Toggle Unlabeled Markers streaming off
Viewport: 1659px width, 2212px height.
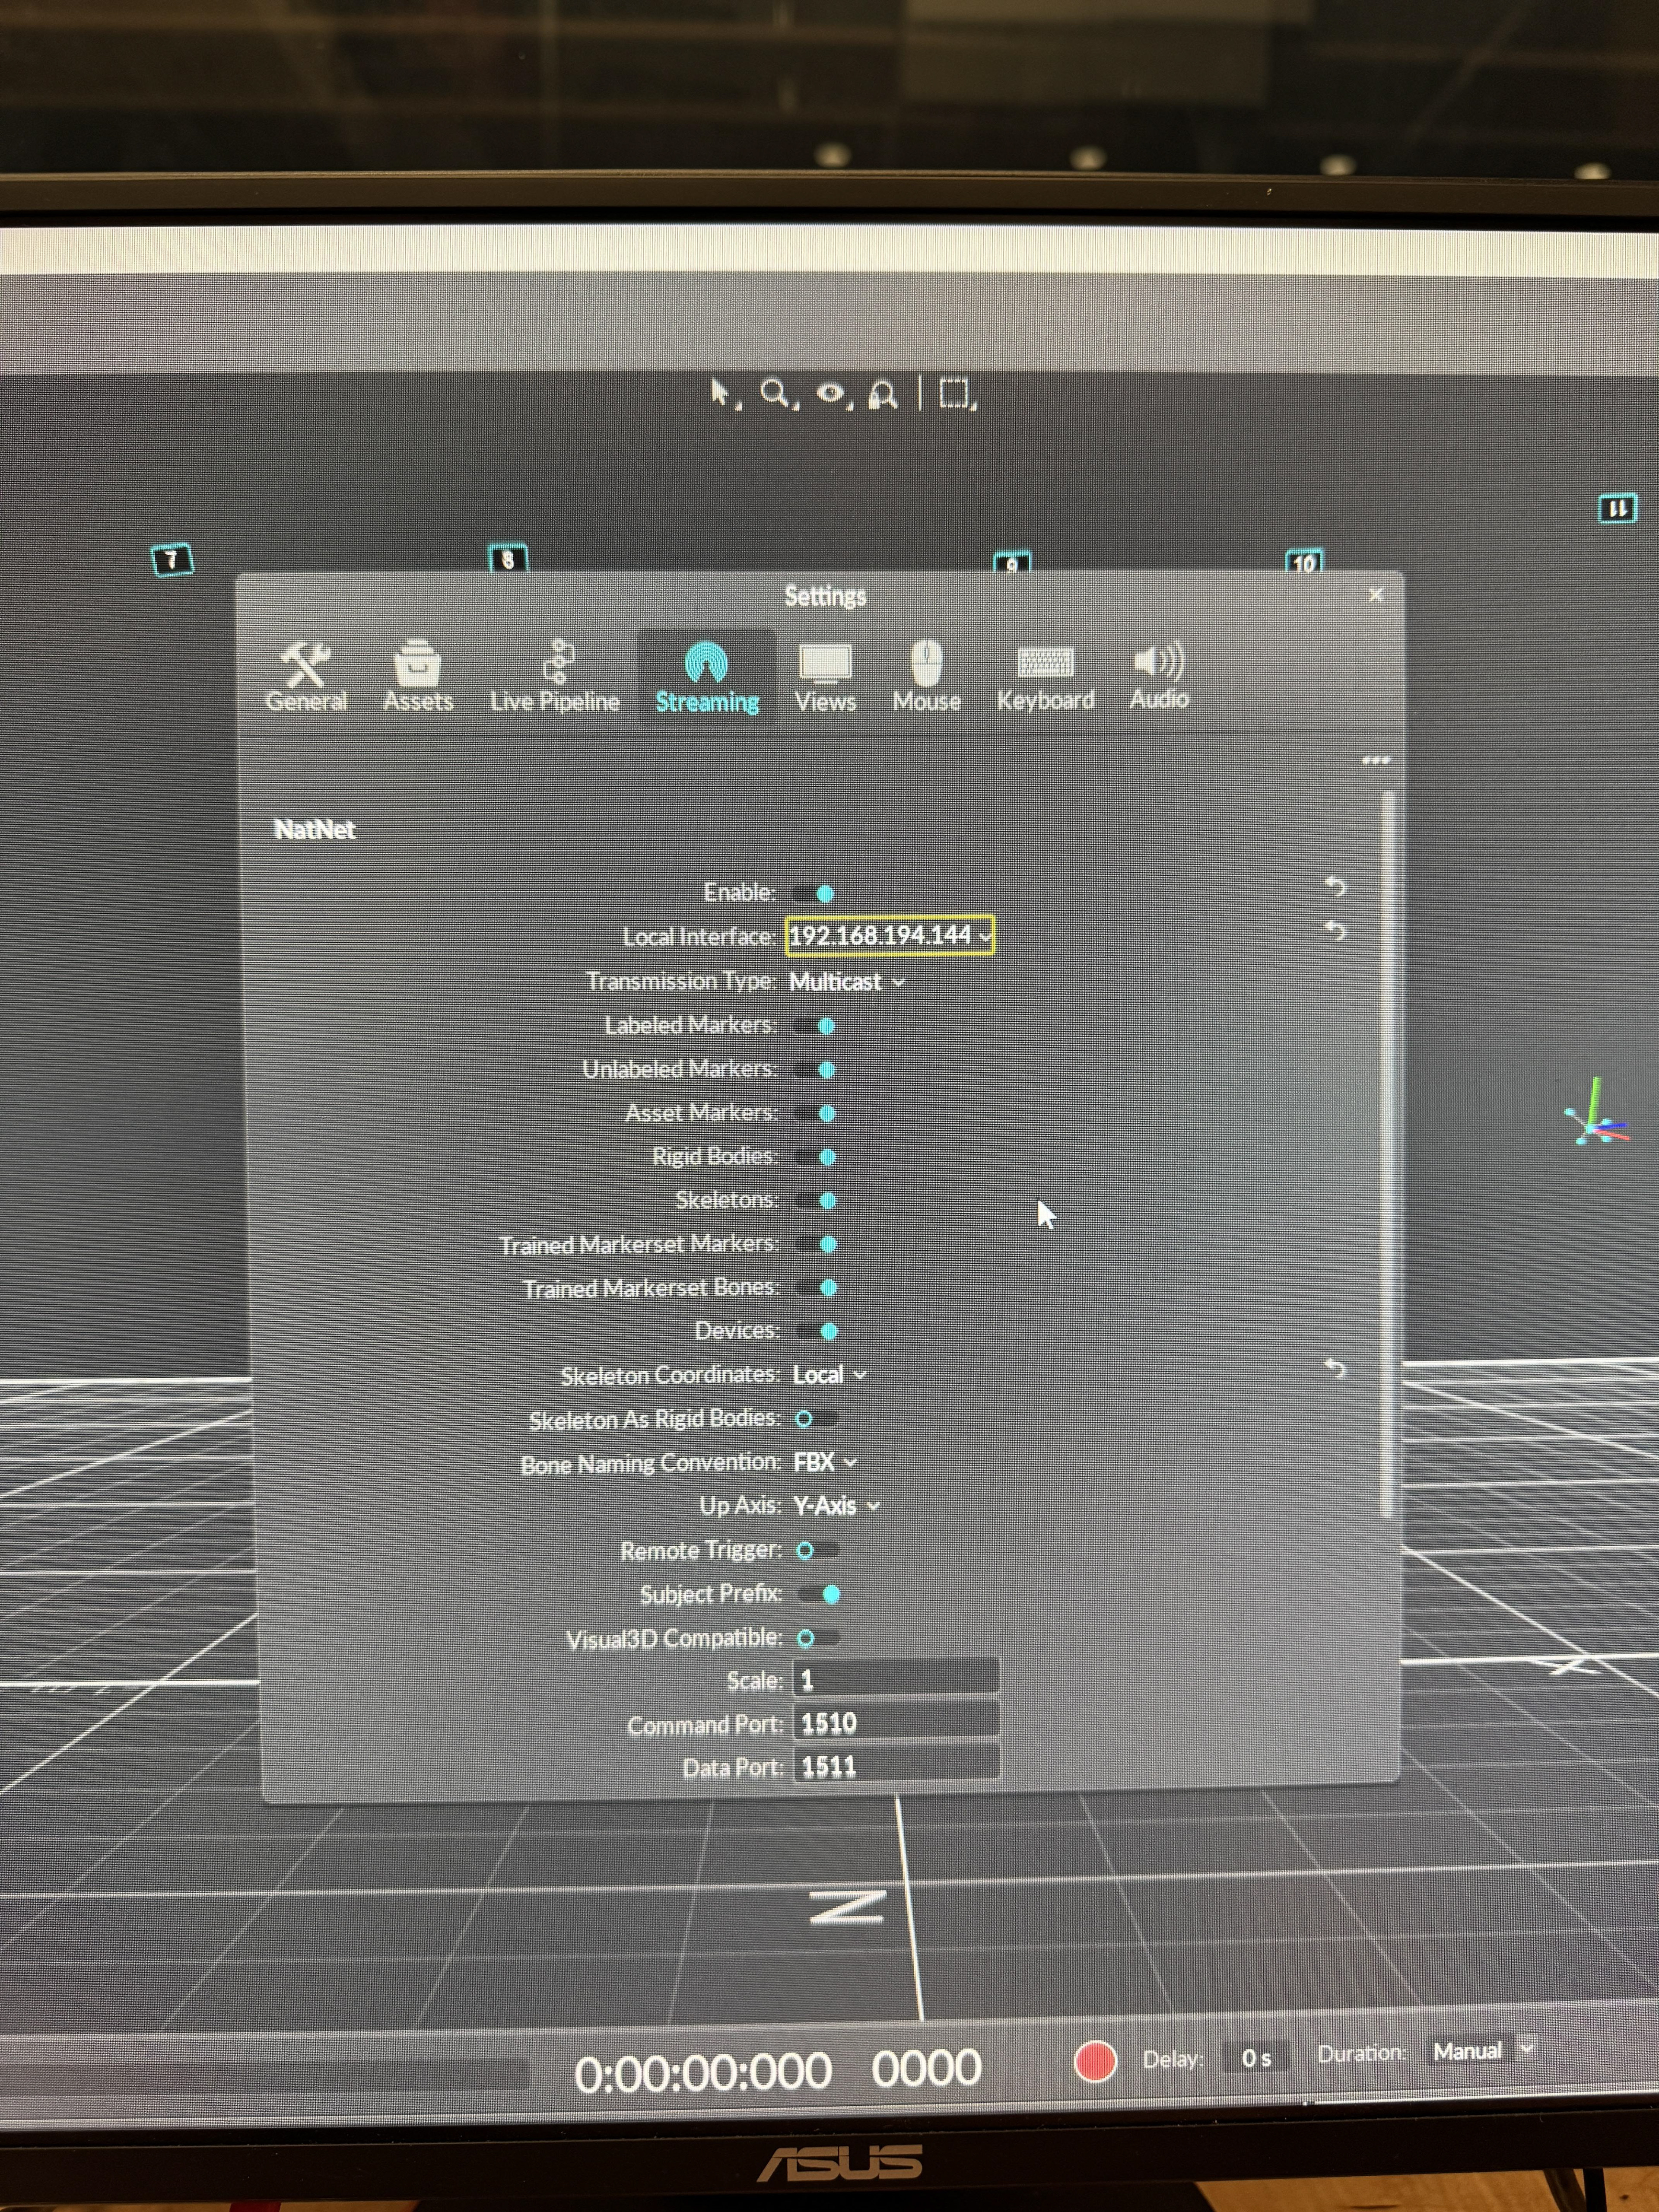tap(817, 1070)
